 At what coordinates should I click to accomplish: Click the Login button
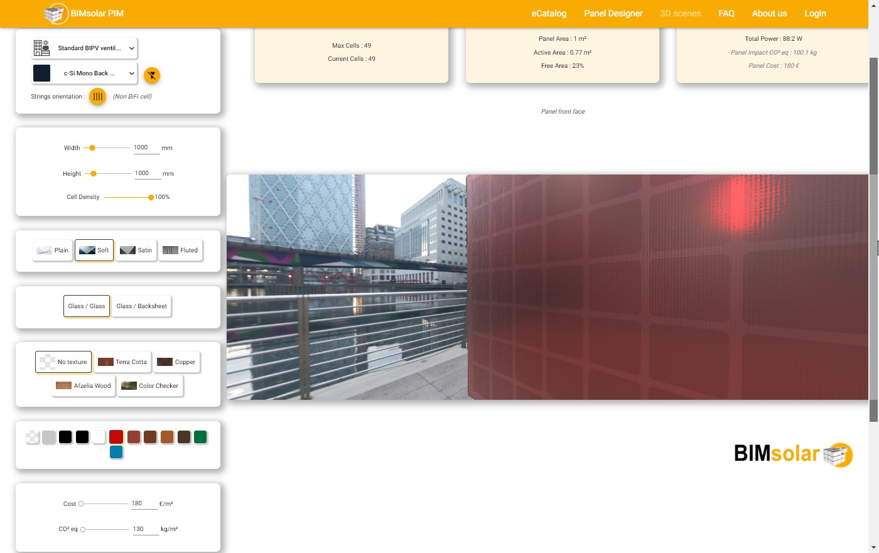[x=814, y=13]
